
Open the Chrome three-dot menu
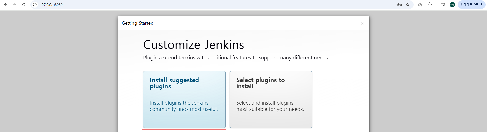(x=482, y=5)
